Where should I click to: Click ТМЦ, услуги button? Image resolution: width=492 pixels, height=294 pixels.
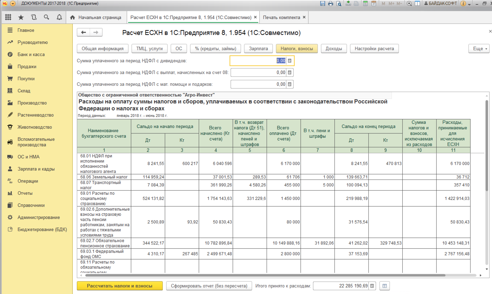click(x=150, y=49)
